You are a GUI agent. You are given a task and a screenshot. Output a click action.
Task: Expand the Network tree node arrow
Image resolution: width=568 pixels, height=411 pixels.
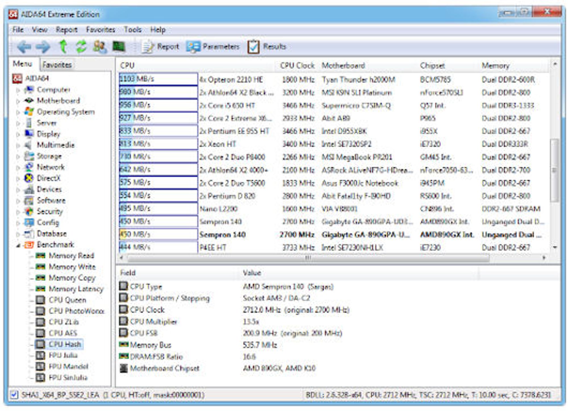pos(18,168)
